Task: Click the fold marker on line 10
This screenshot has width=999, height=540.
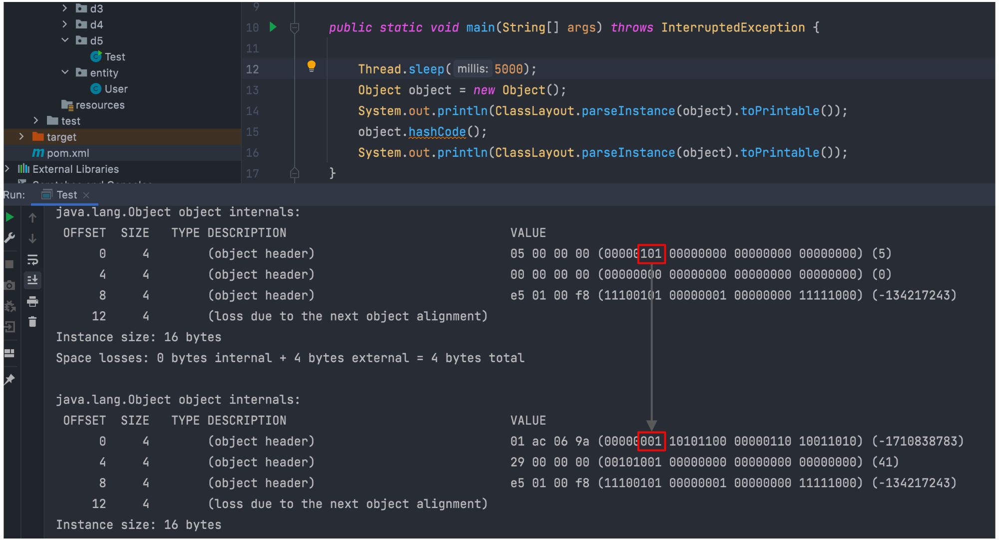Action: [295, 28]
